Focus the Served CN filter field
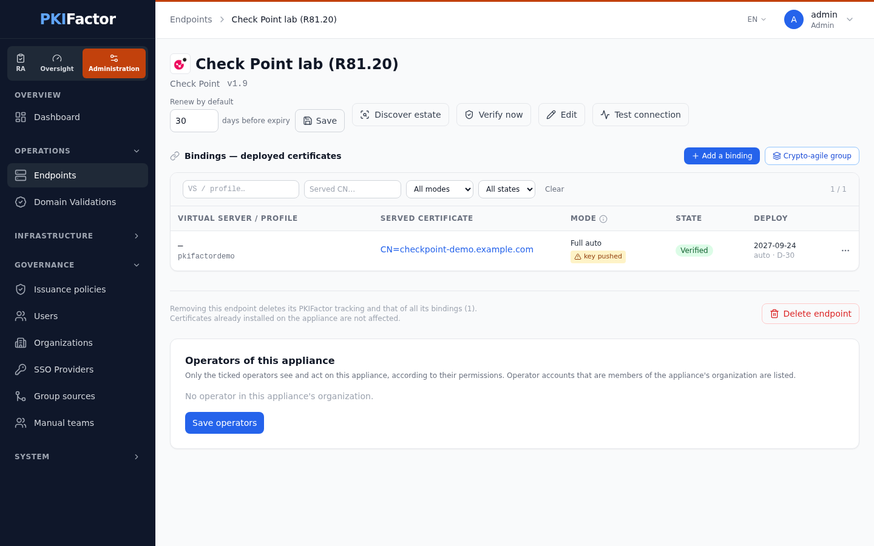874x546 pixels. click(353, 189)
